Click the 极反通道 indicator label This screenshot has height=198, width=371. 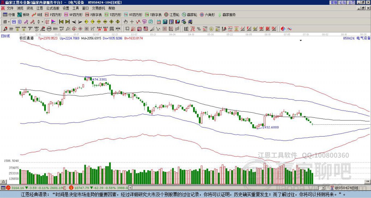click(x=26, y=38)
